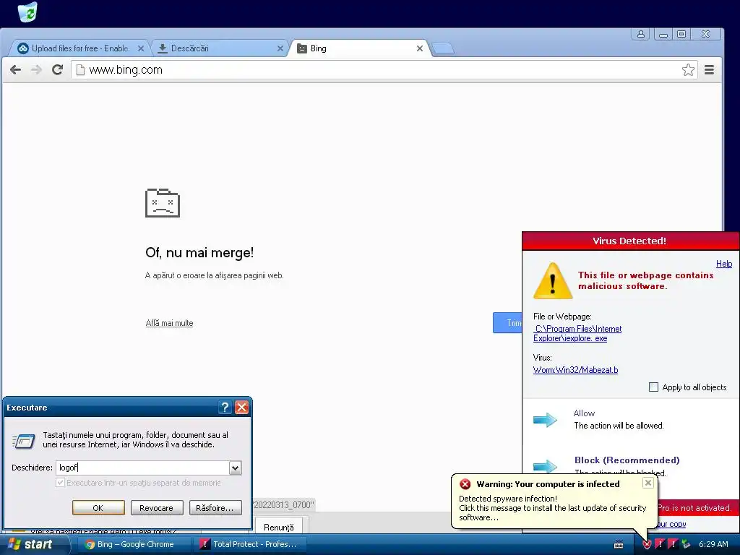
Task: Close the Upload files for free tab
Action: pyautogui.click(x=141, y=48)
